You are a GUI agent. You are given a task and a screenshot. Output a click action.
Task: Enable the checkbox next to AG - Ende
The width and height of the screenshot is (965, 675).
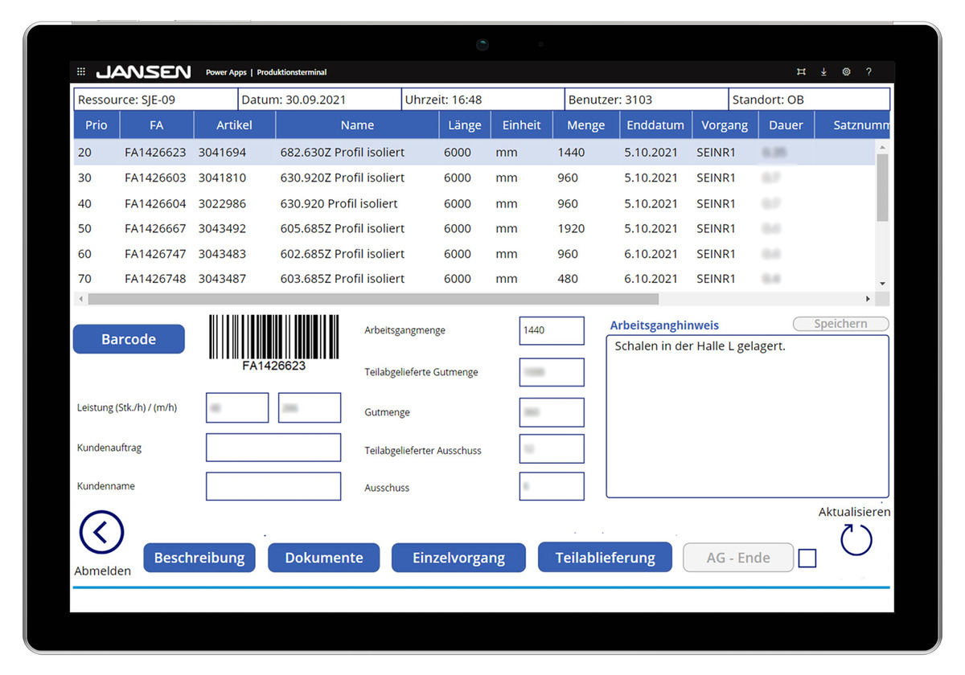pos(807,557)
